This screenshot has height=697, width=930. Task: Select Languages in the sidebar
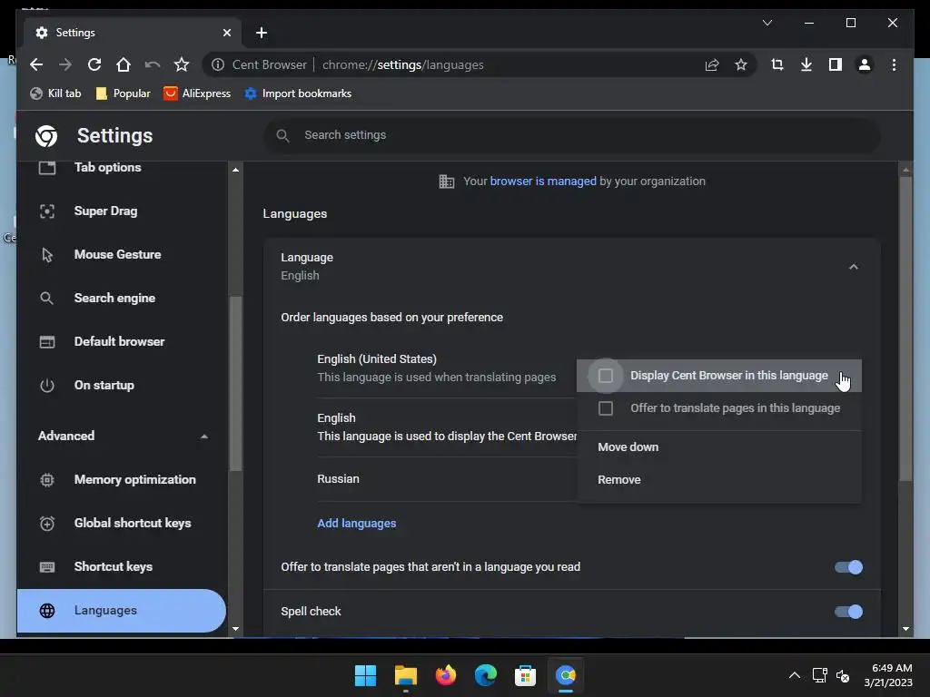pos(122,611)
